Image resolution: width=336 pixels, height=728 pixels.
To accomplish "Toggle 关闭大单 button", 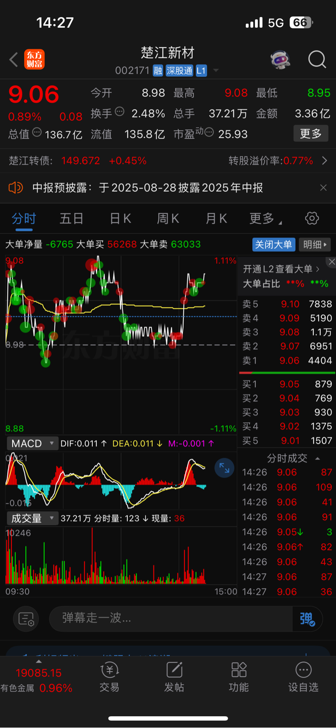I will (x=273, y=244).
